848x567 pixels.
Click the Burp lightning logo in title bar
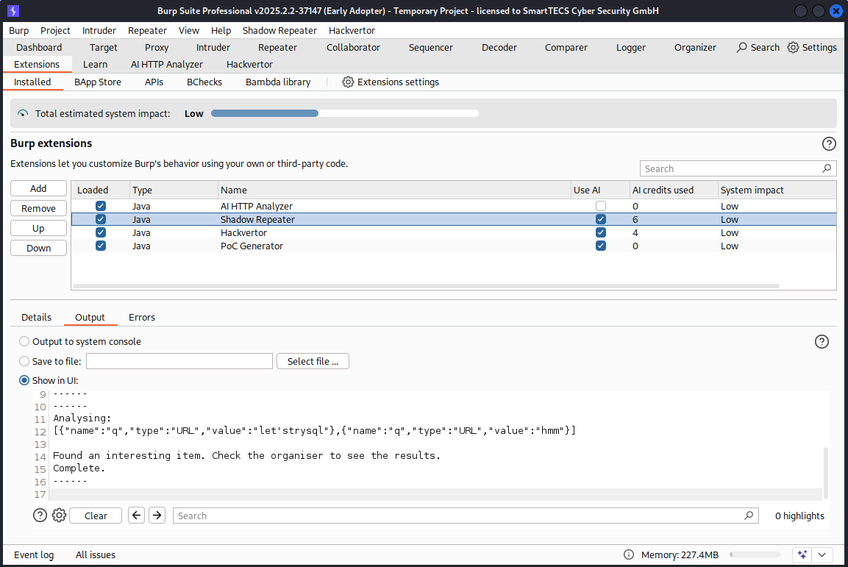(13, 11)
